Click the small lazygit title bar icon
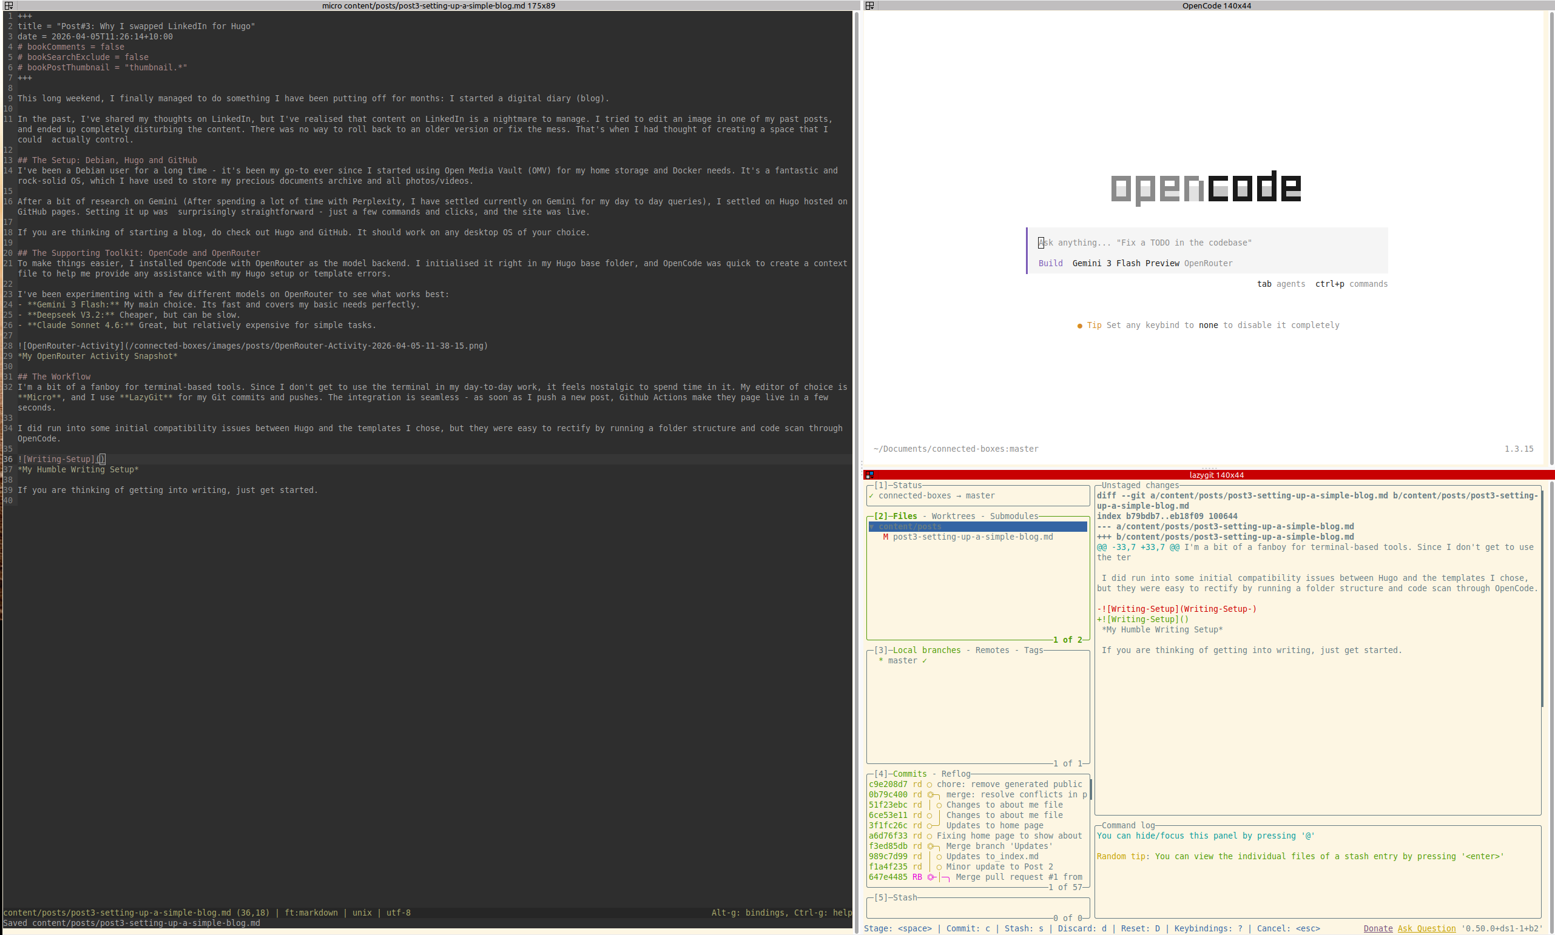This screenshot has width=1555, height=935. point(870,474)
